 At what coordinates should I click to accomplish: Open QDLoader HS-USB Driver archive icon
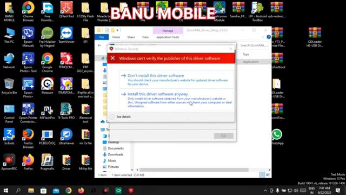(x=315, y=37)
